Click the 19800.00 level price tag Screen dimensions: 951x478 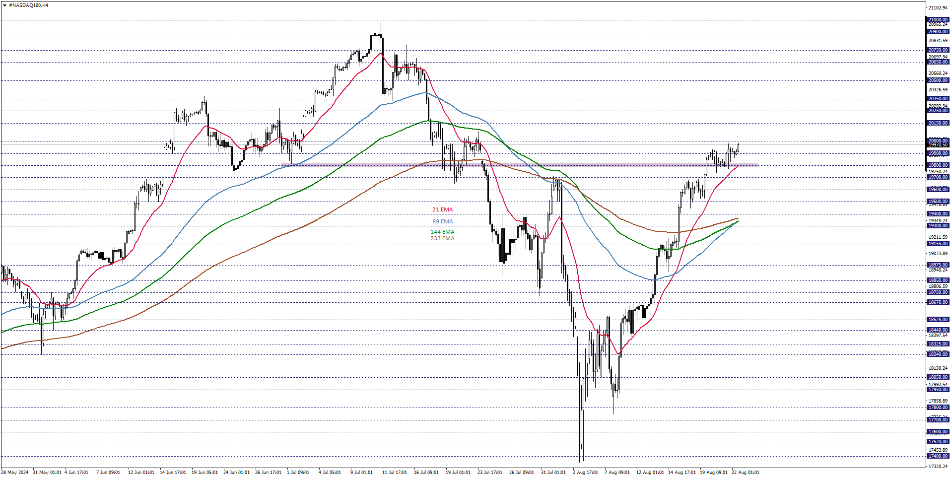(938, 165)
